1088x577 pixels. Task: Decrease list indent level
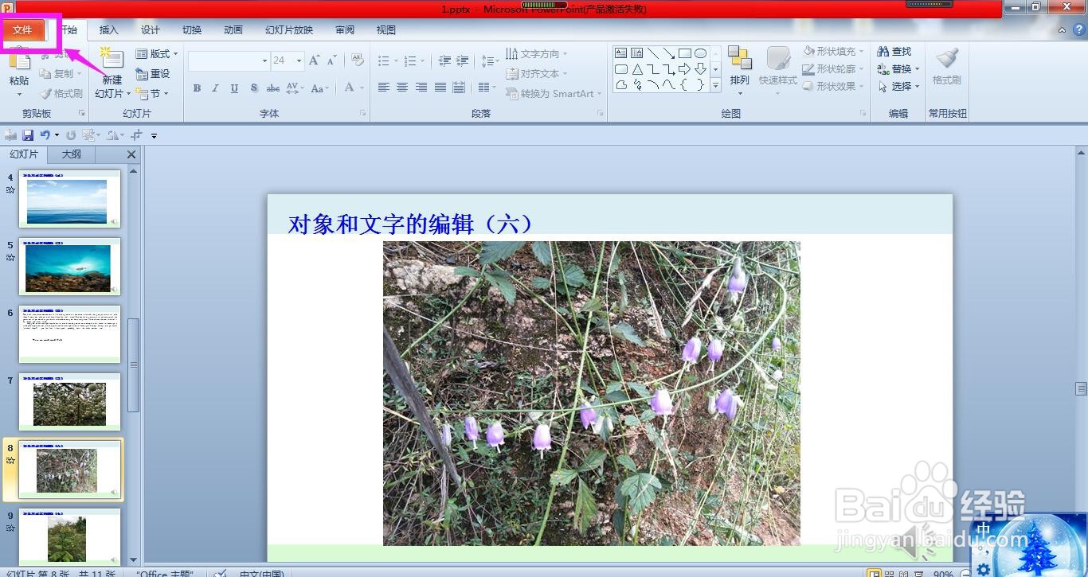(444, 60)
